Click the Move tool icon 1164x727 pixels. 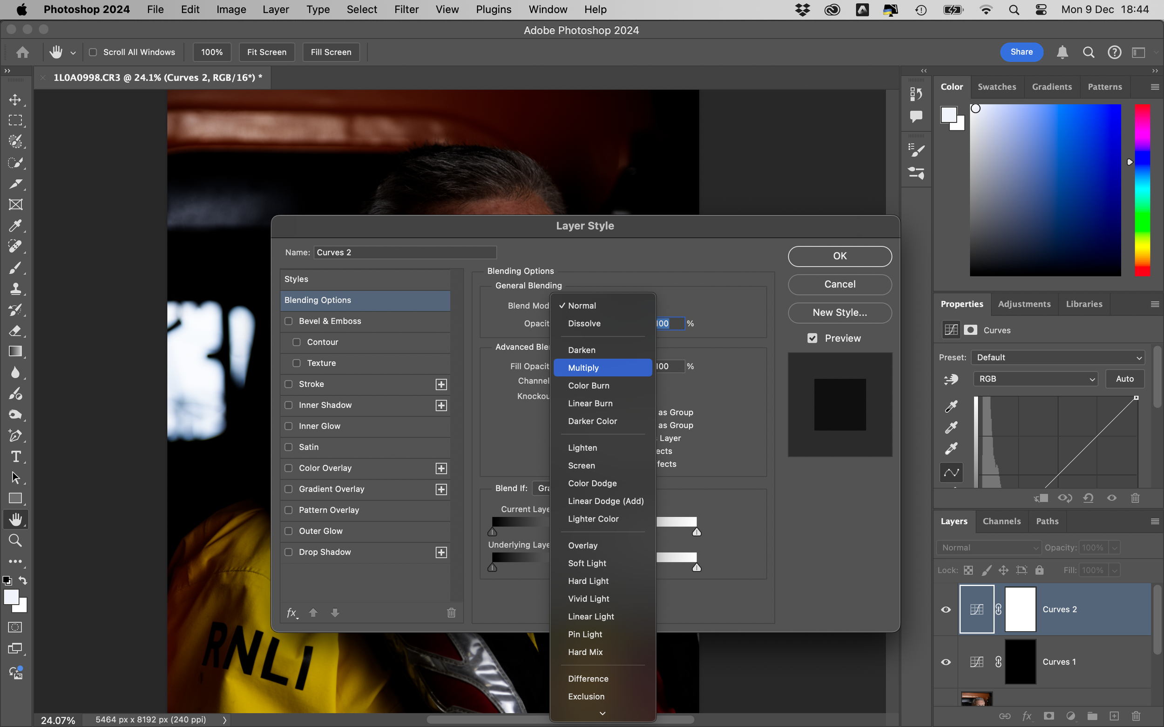pyautogui.click(x=15, y=100)
